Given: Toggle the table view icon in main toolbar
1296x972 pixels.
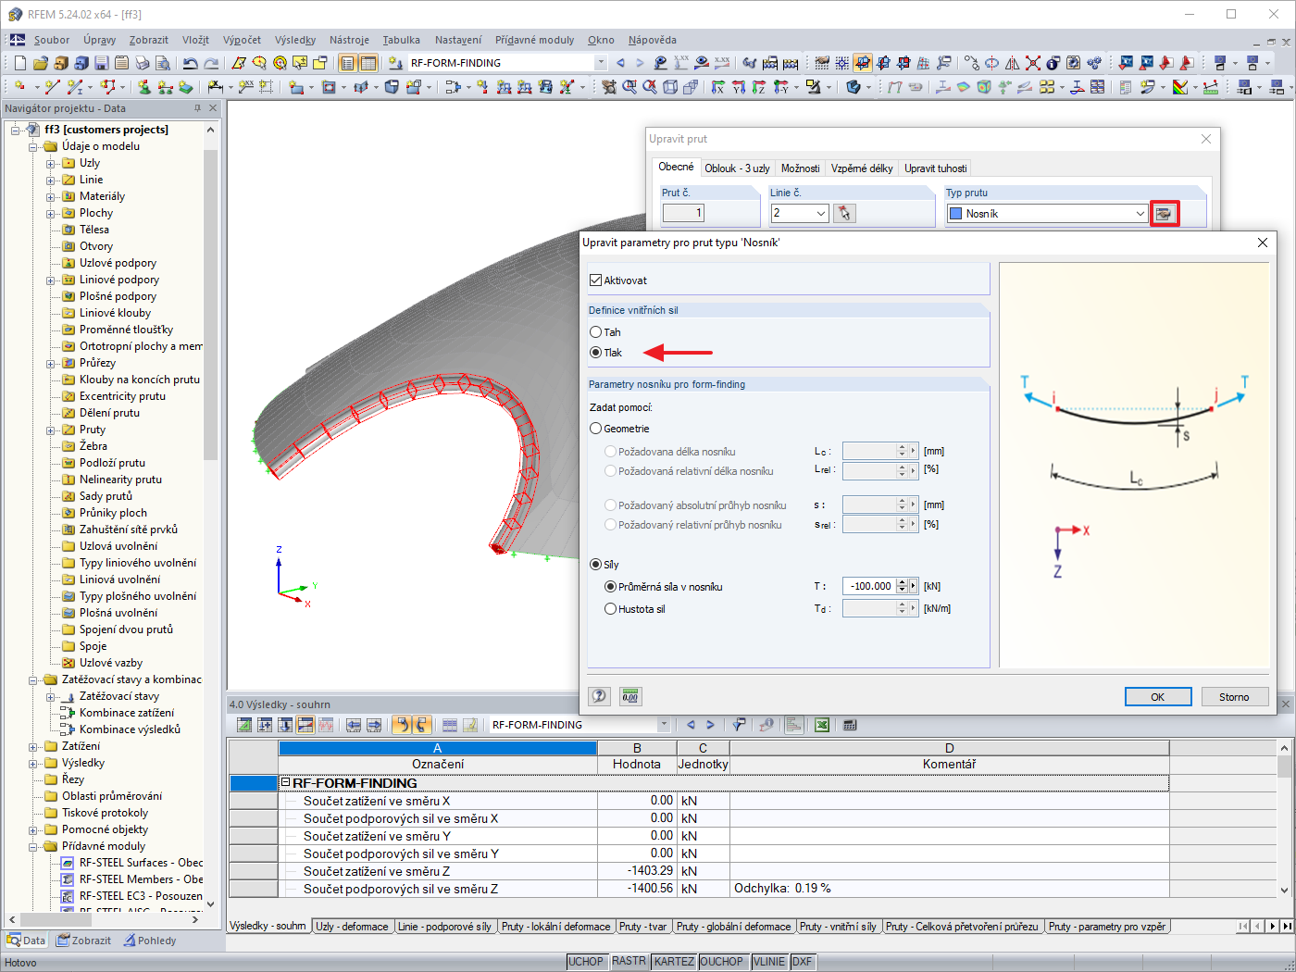Looking at the screenshot, I should [x=368, y=63].
